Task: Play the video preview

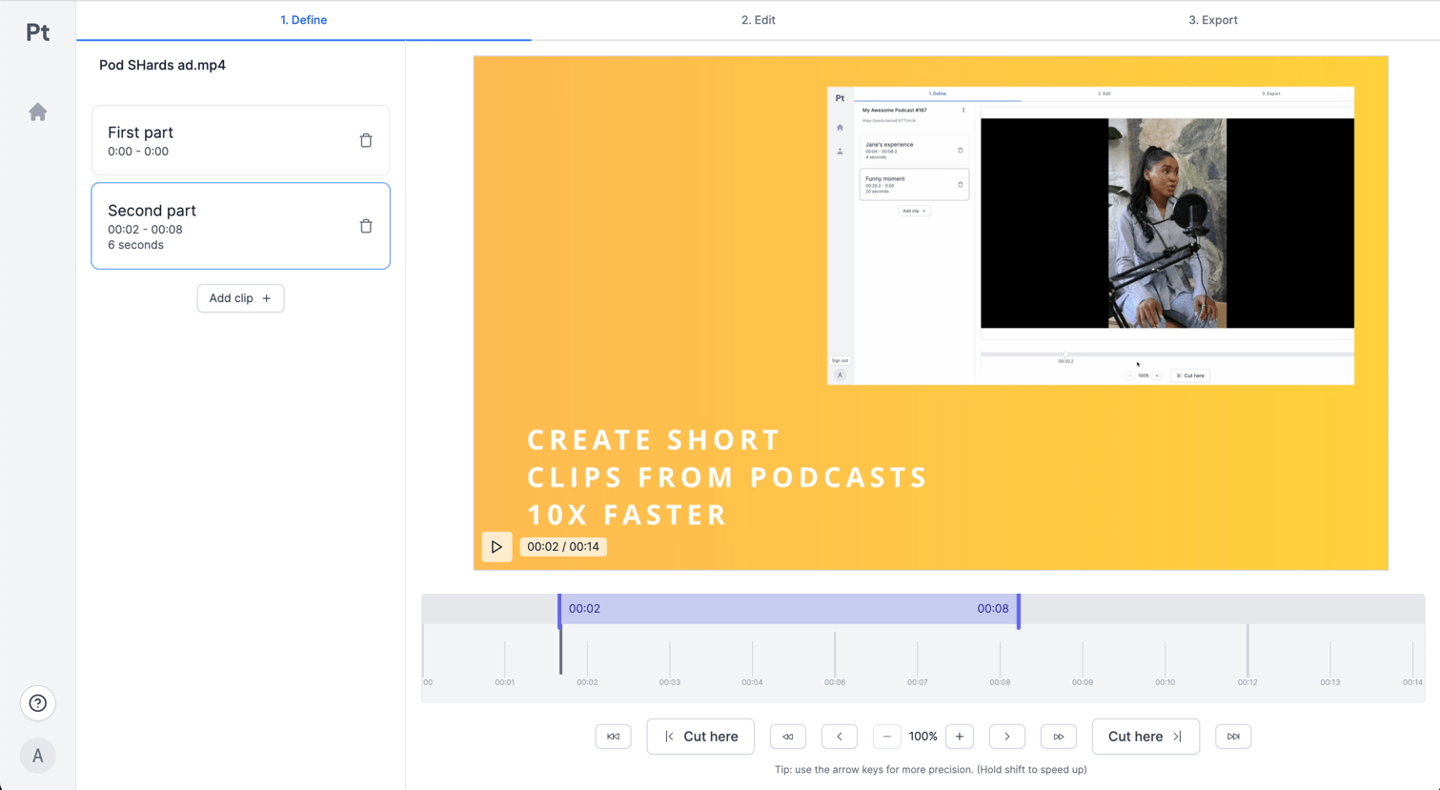Action: (x=497, y=547)
